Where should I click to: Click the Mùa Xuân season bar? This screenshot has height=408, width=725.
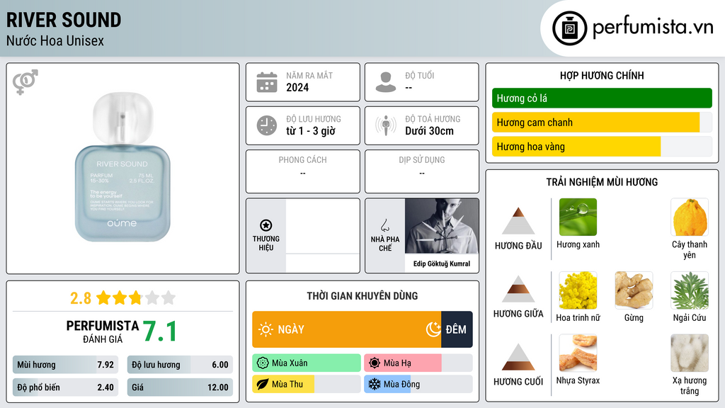[x=306, y=363]
